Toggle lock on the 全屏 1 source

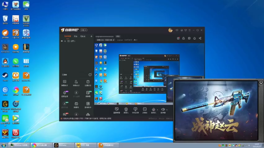65,41
